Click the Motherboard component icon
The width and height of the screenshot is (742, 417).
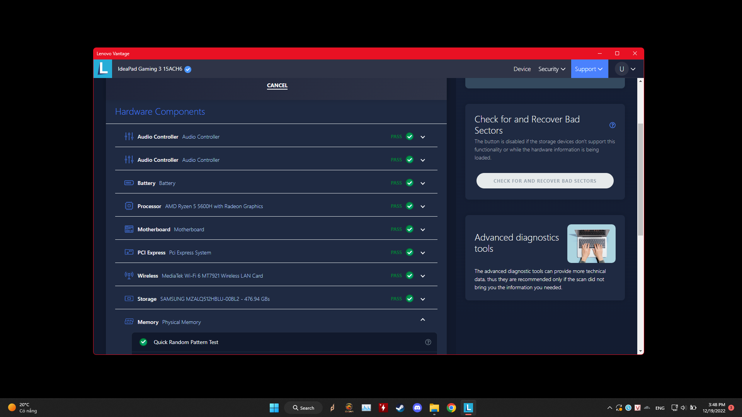(129, 229)
